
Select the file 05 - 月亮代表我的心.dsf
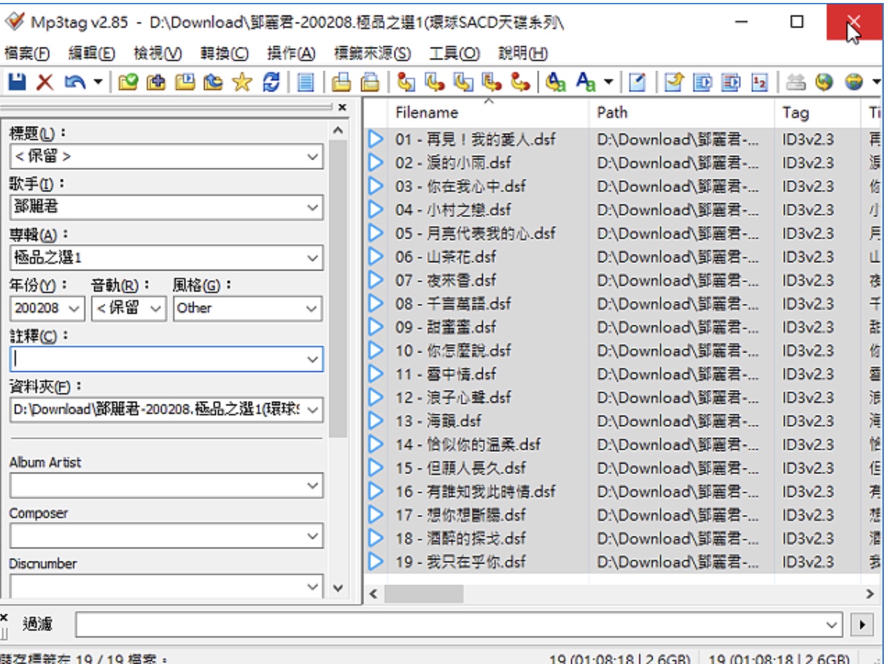[476, 233]
